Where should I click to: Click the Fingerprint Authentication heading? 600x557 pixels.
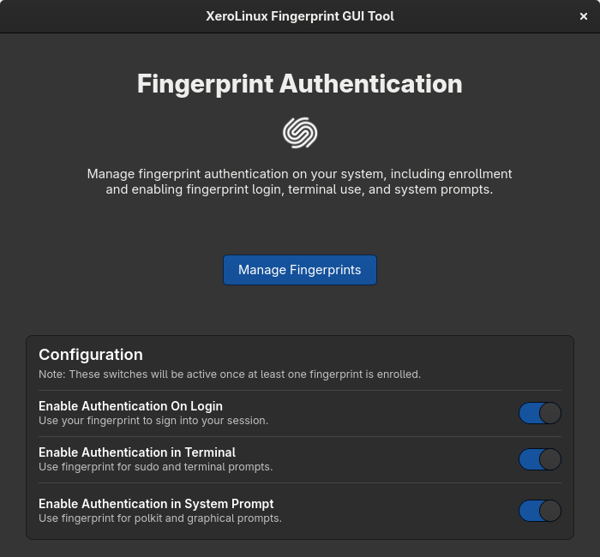pos(300,84)
